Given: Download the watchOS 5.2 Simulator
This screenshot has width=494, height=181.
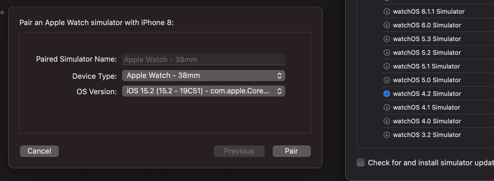Looking at the screenshot, I should coord(387,53).
